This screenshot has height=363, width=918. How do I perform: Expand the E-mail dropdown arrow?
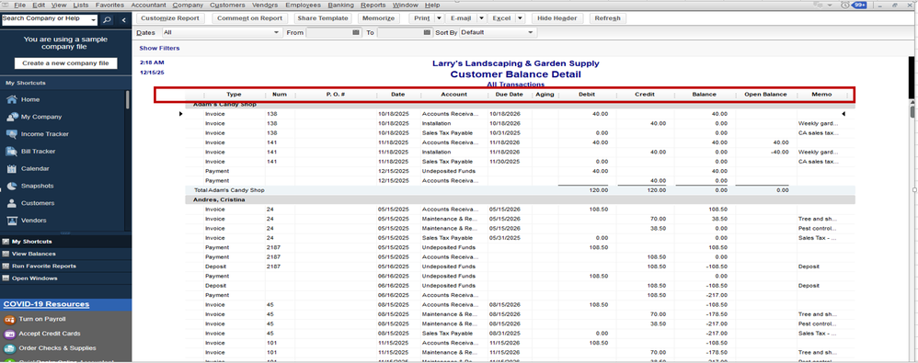(481, 18)
